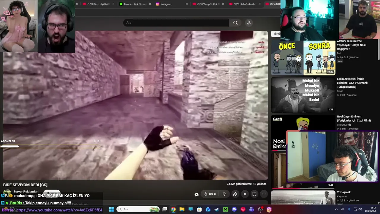Open the Instagram app in the taskbar
This screenshot has width=380, height=214.
click(x=269, y=209)
